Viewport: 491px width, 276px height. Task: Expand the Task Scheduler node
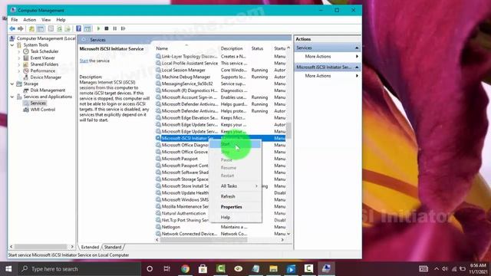coord(18,51)
